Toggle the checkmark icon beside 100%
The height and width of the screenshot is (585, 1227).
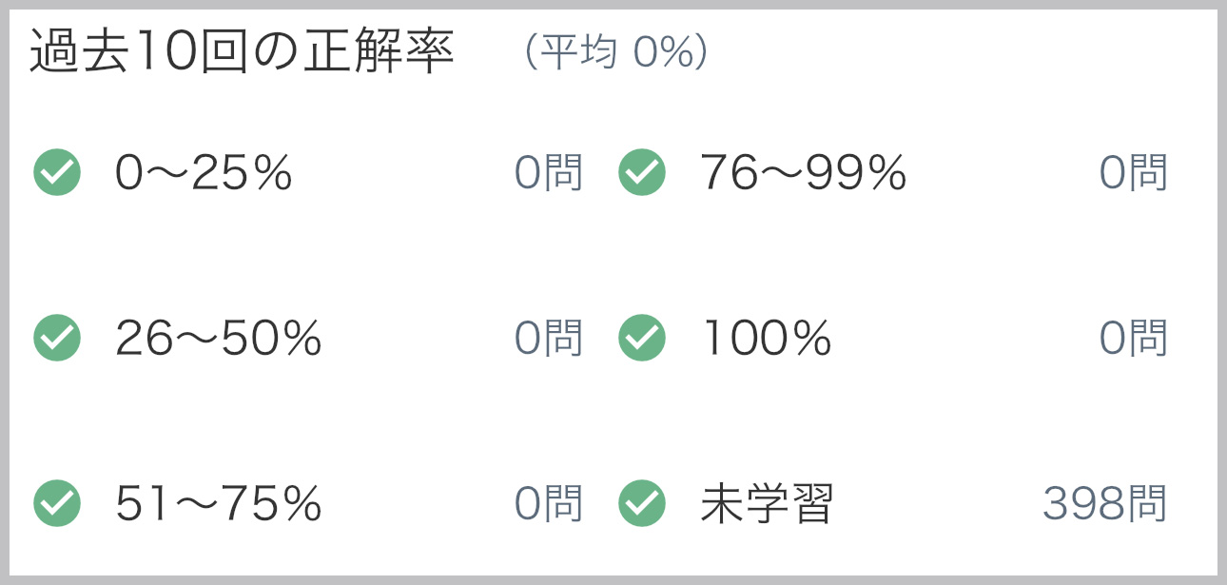pos(642,339)
